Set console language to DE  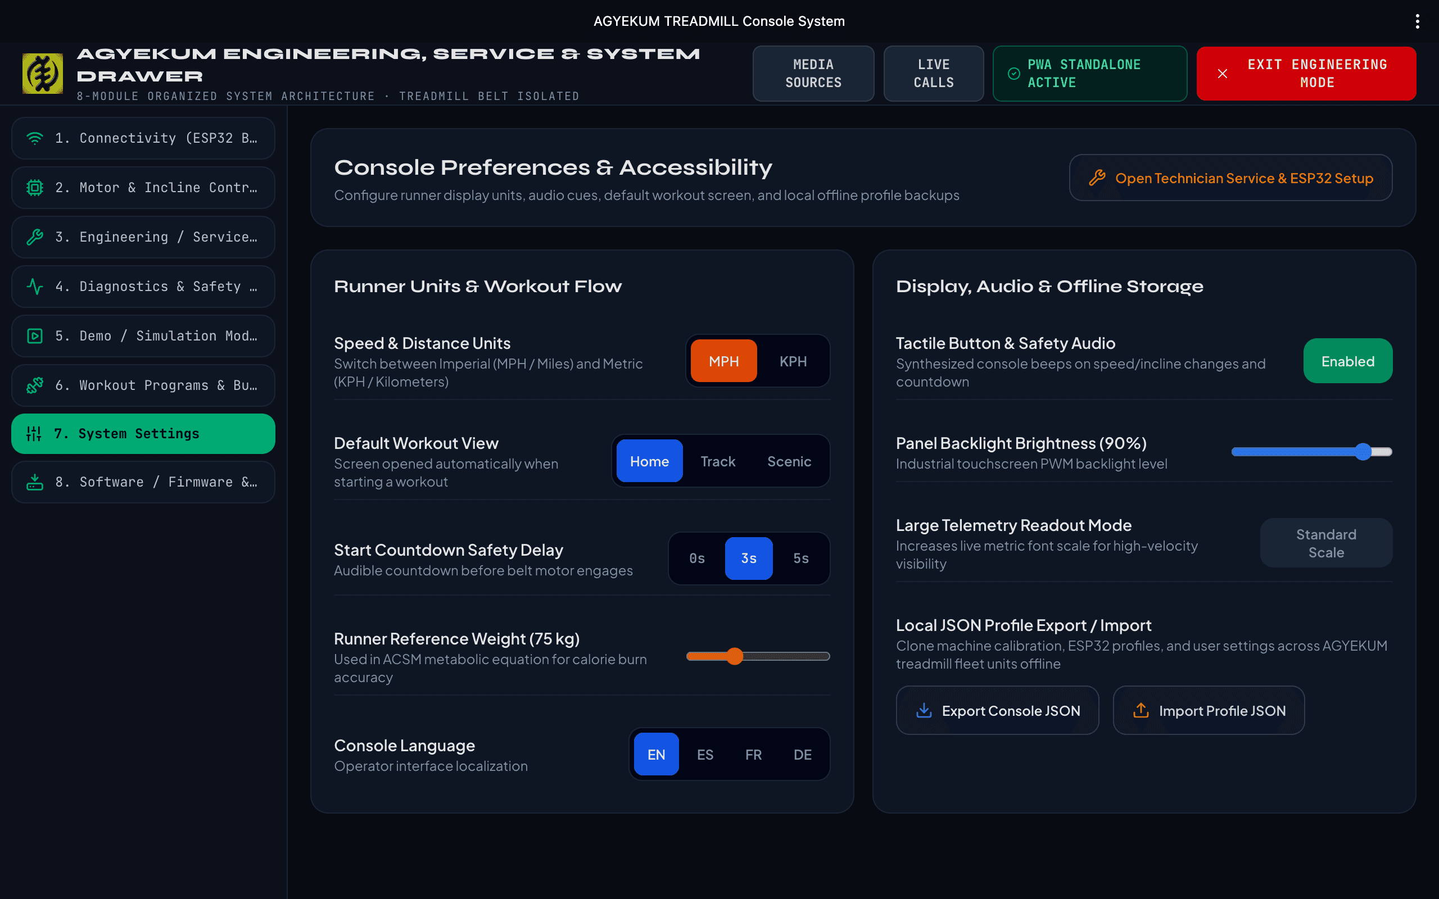tap(803, 754)
